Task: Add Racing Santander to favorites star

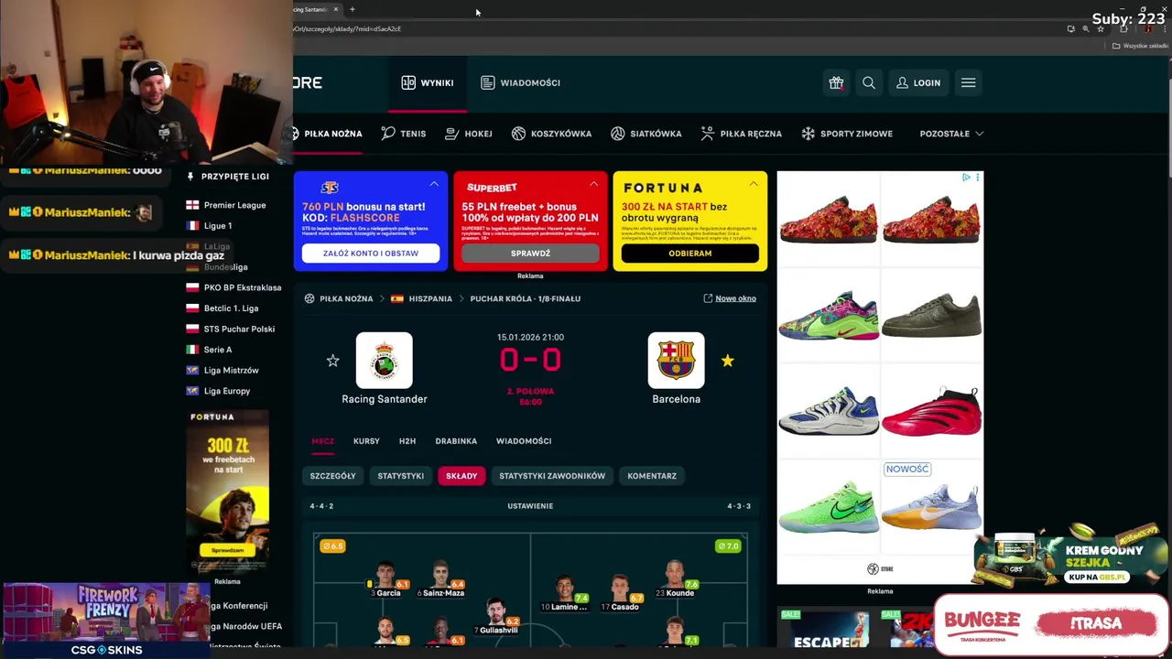Action: pyautogui.click(x=332, y=361)
